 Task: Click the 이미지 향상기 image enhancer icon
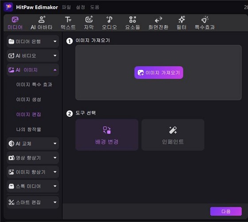coord(11,172)
